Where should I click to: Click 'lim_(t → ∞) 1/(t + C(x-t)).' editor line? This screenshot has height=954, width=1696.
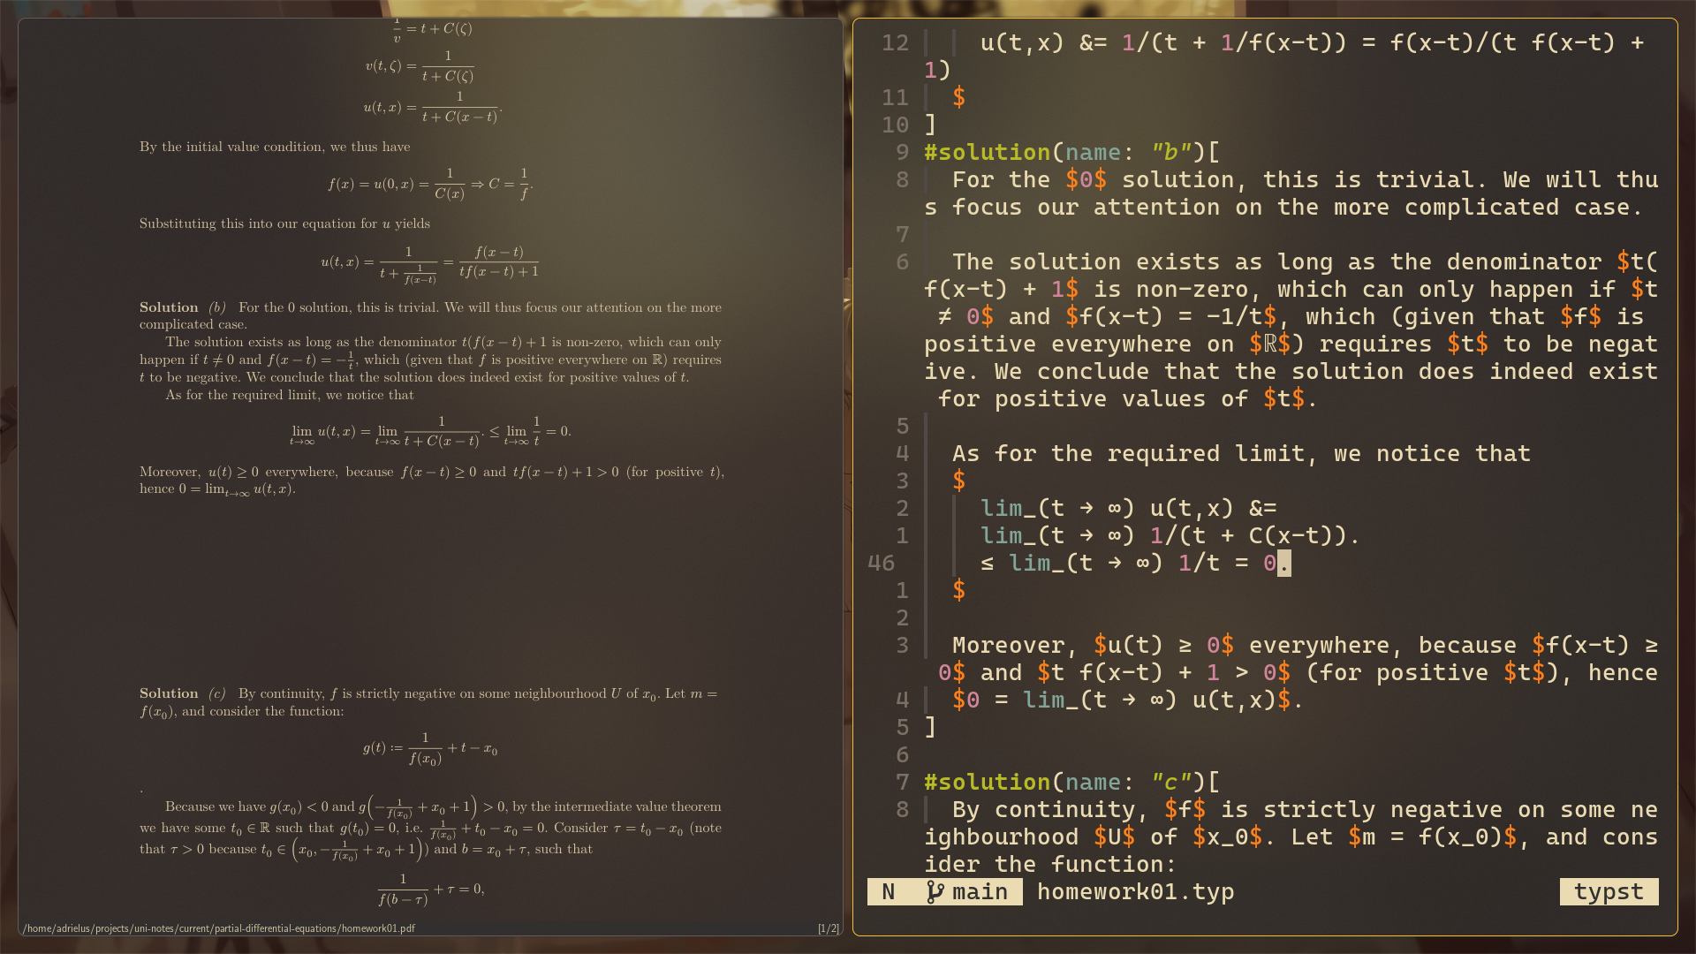(1170, 535)
